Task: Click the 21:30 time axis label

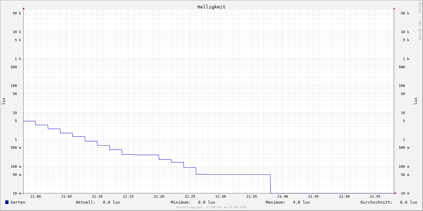Action: pos(221,197)
